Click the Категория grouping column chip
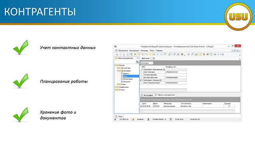 coord(146,63)
